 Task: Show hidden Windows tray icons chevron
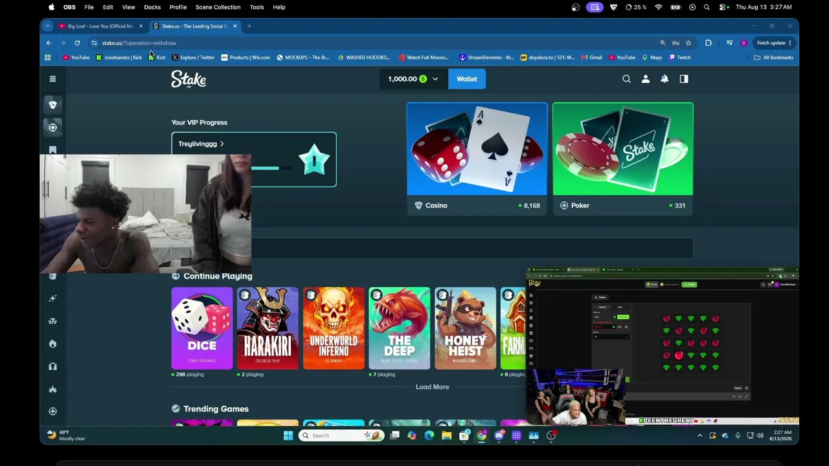(699, 436)
